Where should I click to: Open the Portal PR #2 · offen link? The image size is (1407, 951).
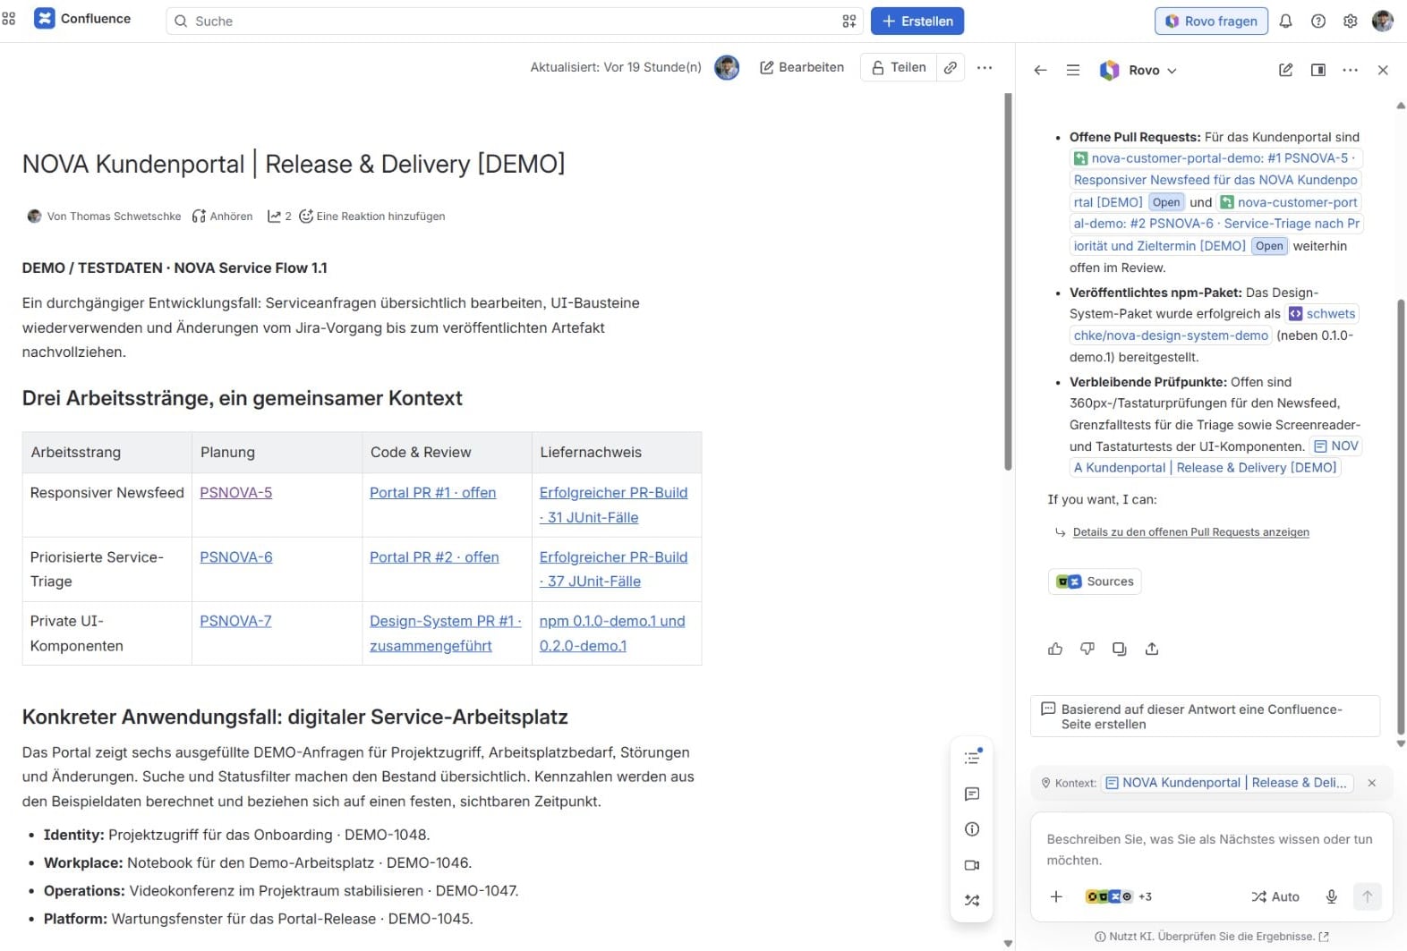click(434, 557)
